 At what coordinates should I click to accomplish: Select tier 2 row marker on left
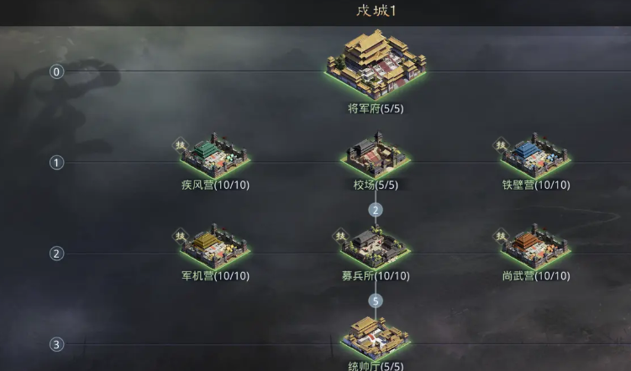[57, 253]
